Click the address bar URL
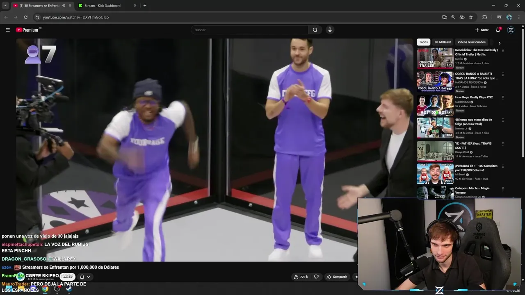 [x=76, y=17]
